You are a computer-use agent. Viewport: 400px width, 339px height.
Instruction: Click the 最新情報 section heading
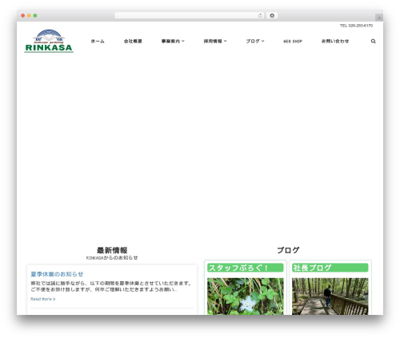coord(112,250)
